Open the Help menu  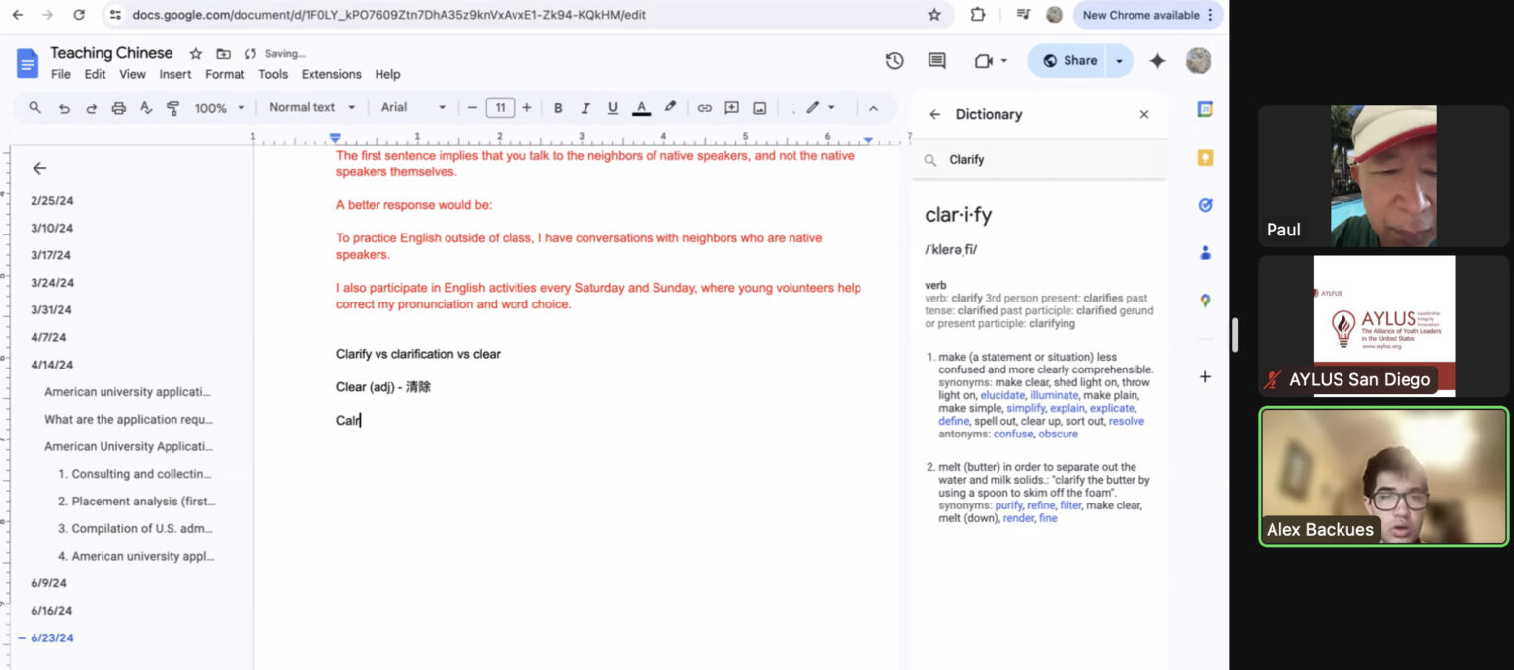tap(387, 74)
